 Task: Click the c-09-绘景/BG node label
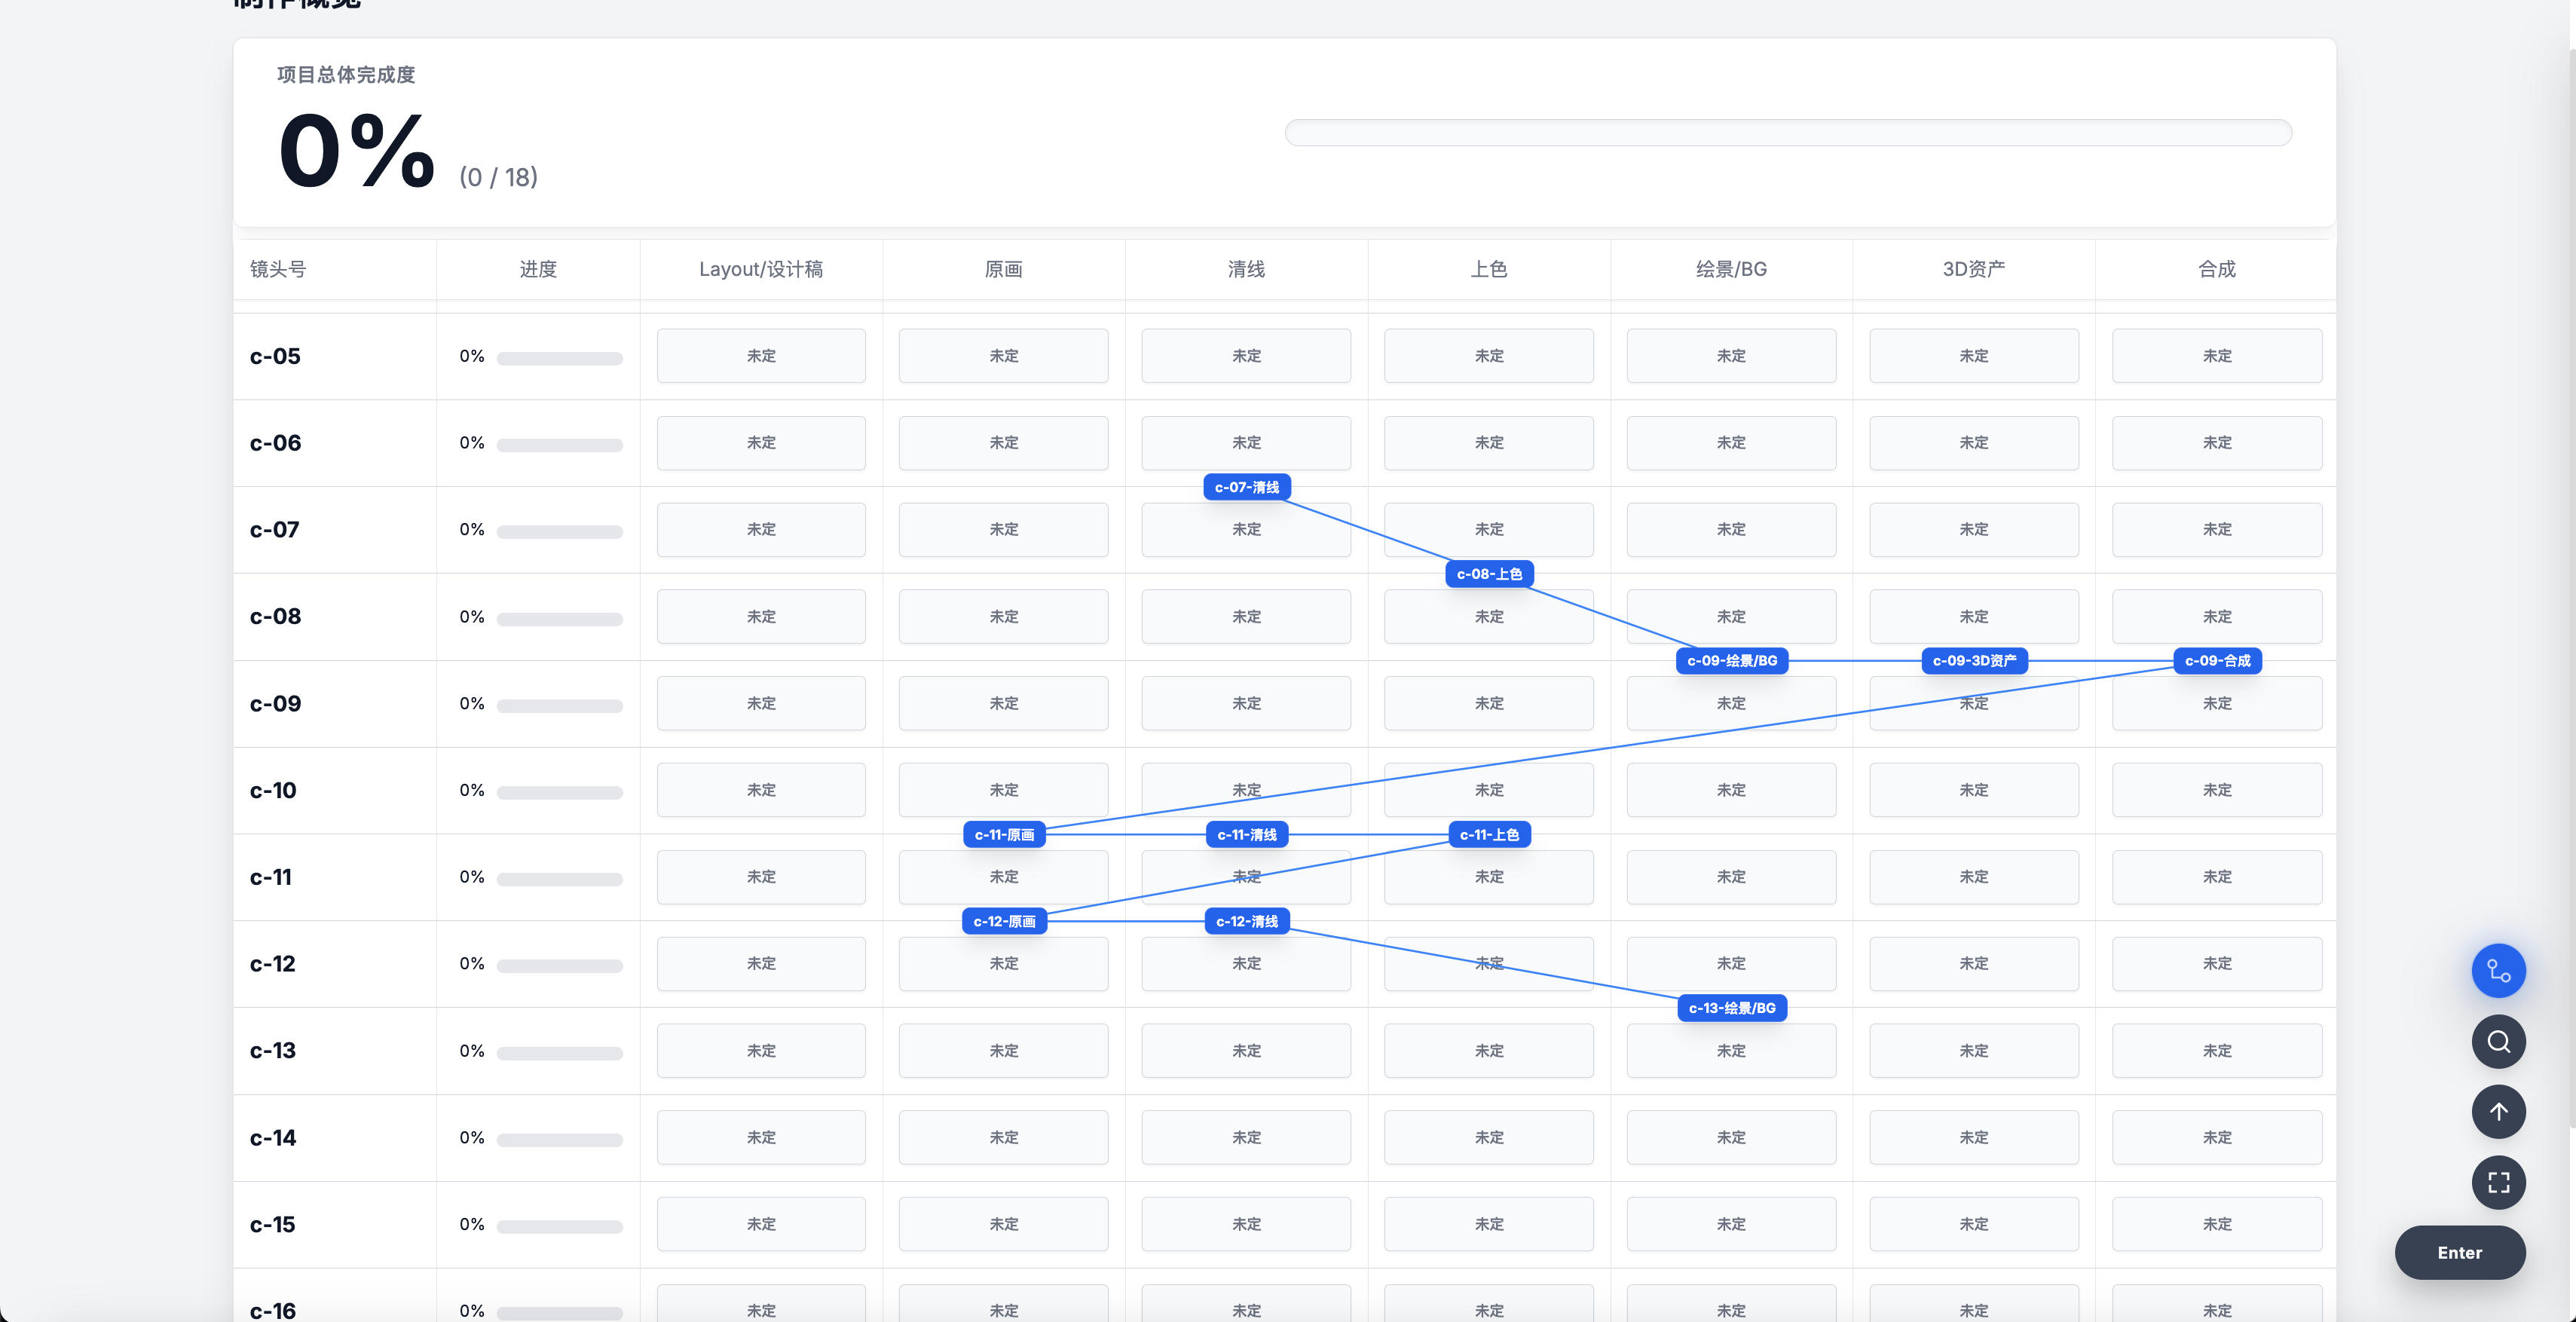[x=1731, y=660]
